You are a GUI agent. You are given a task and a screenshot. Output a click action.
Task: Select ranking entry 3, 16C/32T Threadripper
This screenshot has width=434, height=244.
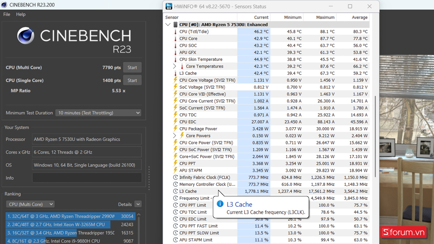(x=71, y=233)
